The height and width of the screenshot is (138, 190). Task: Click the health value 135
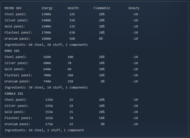point(72,27)
